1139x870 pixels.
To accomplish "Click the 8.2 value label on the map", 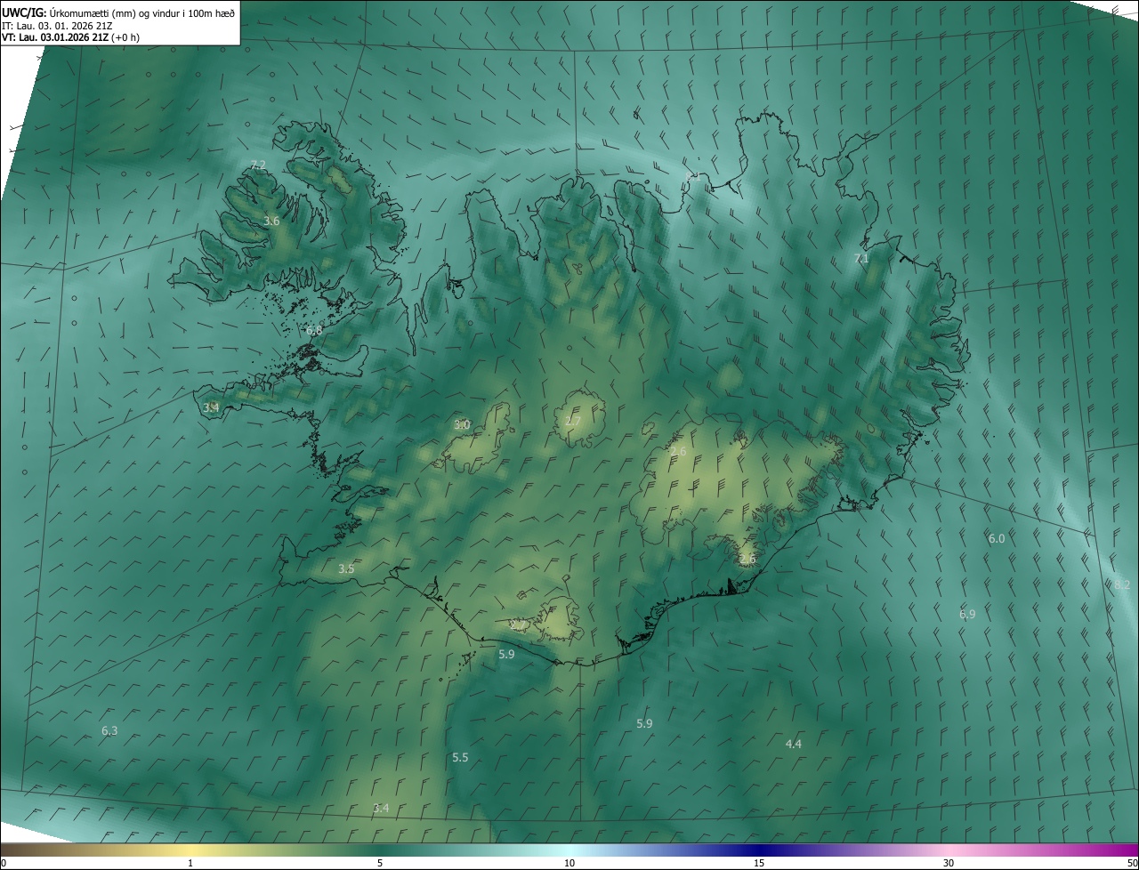I will coord(1122,584).
